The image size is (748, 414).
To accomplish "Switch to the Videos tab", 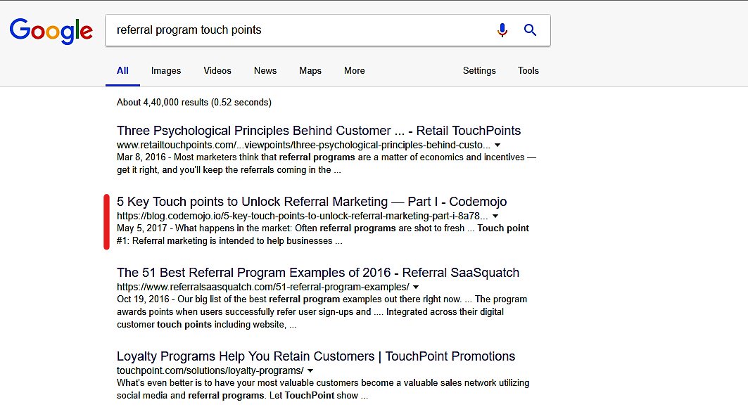I will coord(217,70).
